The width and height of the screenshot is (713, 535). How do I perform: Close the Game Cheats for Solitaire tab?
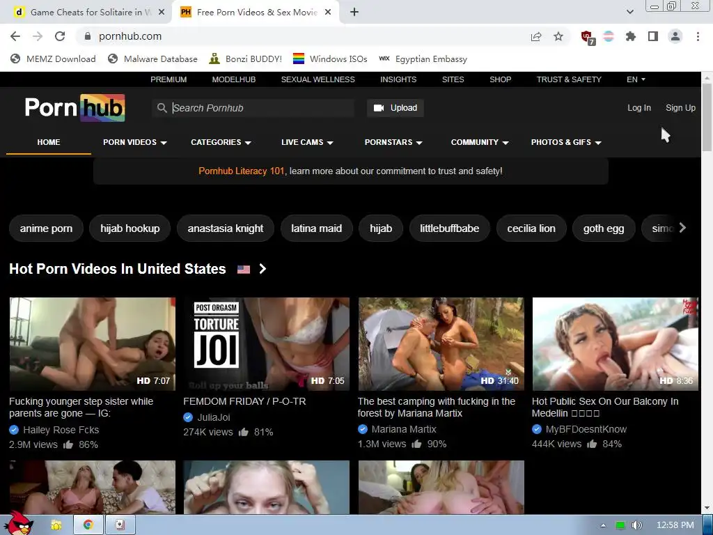pyautogui.click(x=162, y=13)
